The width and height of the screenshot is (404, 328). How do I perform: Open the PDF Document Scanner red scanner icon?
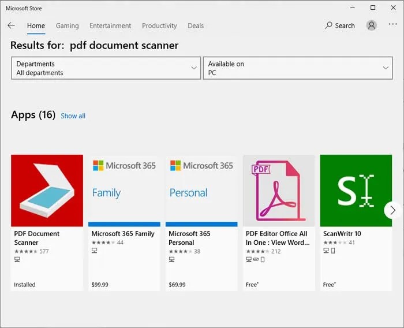47,191
